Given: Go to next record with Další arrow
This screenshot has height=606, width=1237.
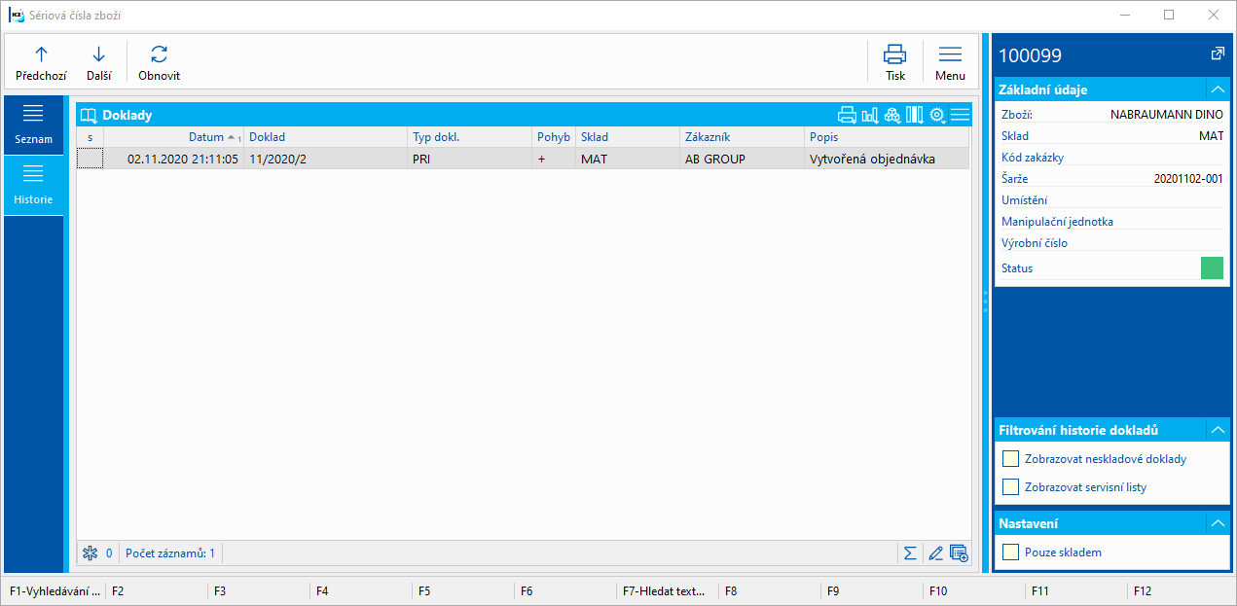Looking at the screenshot, I should click(x=98, y=63).
